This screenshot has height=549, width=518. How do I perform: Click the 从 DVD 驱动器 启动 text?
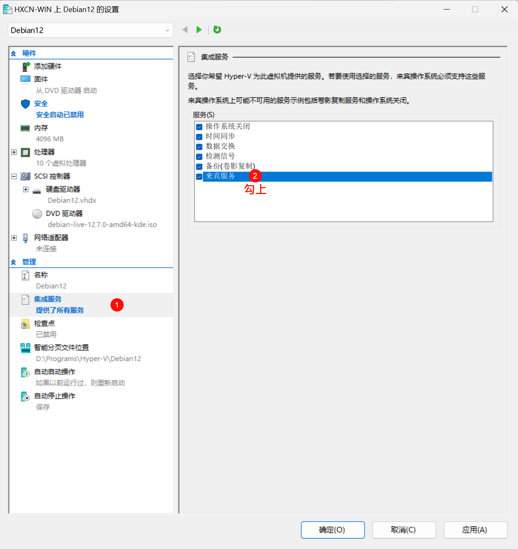coord(66,91)
